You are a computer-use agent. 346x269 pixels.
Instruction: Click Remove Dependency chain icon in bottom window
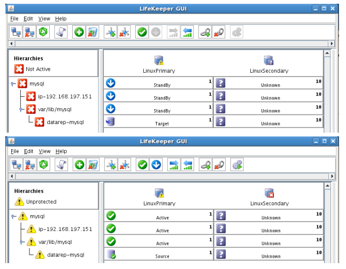coord(219,165)
